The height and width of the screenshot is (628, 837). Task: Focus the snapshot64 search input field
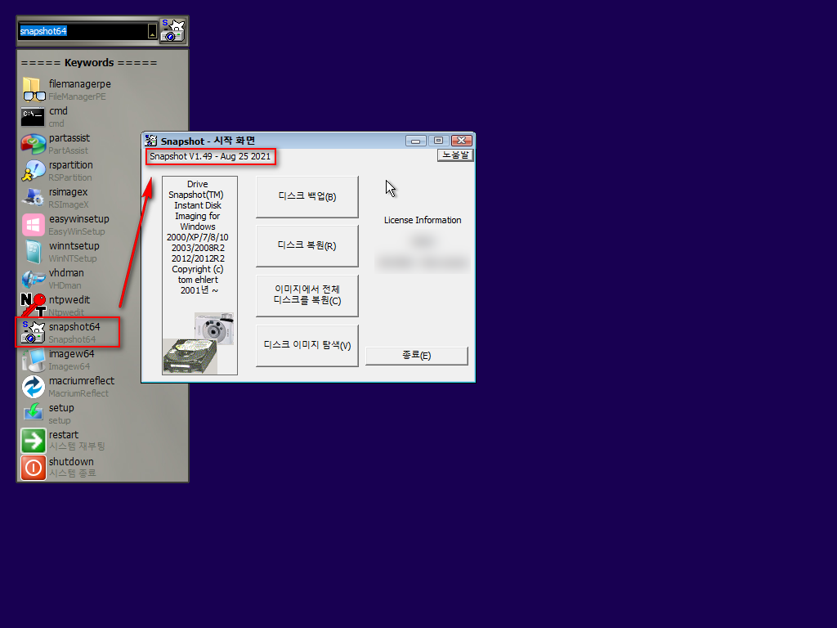point(83,31)
